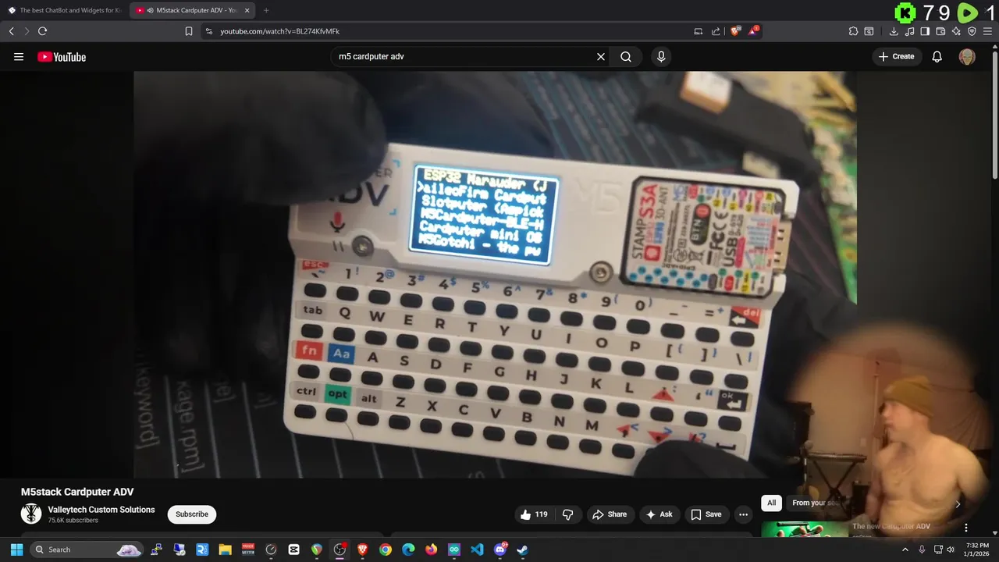Like the video with thumbs up
The width and height of the screenshot is (999, 562).
535,514
